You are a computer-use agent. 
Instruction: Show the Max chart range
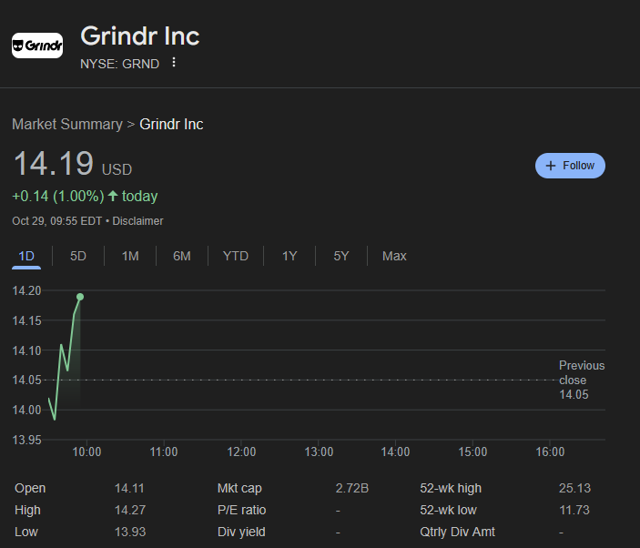[x=394, y=257]
